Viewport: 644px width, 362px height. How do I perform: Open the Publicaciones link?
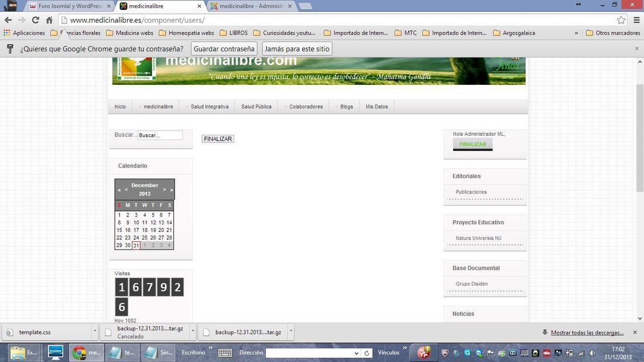[471, 192]
